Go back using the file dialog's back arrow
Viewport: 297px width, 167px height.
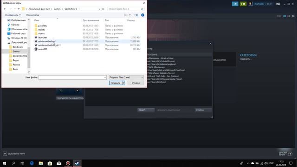point(5,9)
